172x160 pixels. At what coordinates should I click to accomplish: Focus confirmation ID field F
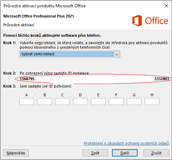(x=116, y=102)
